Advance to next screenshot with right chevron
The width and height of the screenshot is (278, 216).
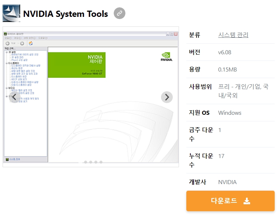(x=167, y=97)
